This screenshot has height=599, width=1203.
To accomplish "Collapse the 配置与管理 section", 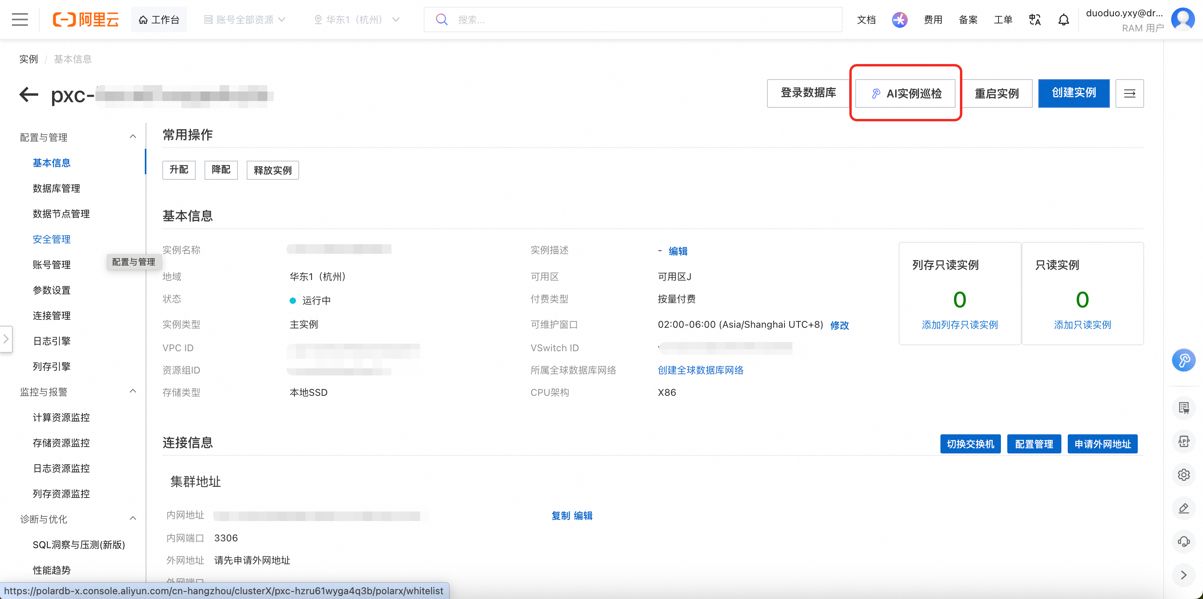I will (132, 137).
